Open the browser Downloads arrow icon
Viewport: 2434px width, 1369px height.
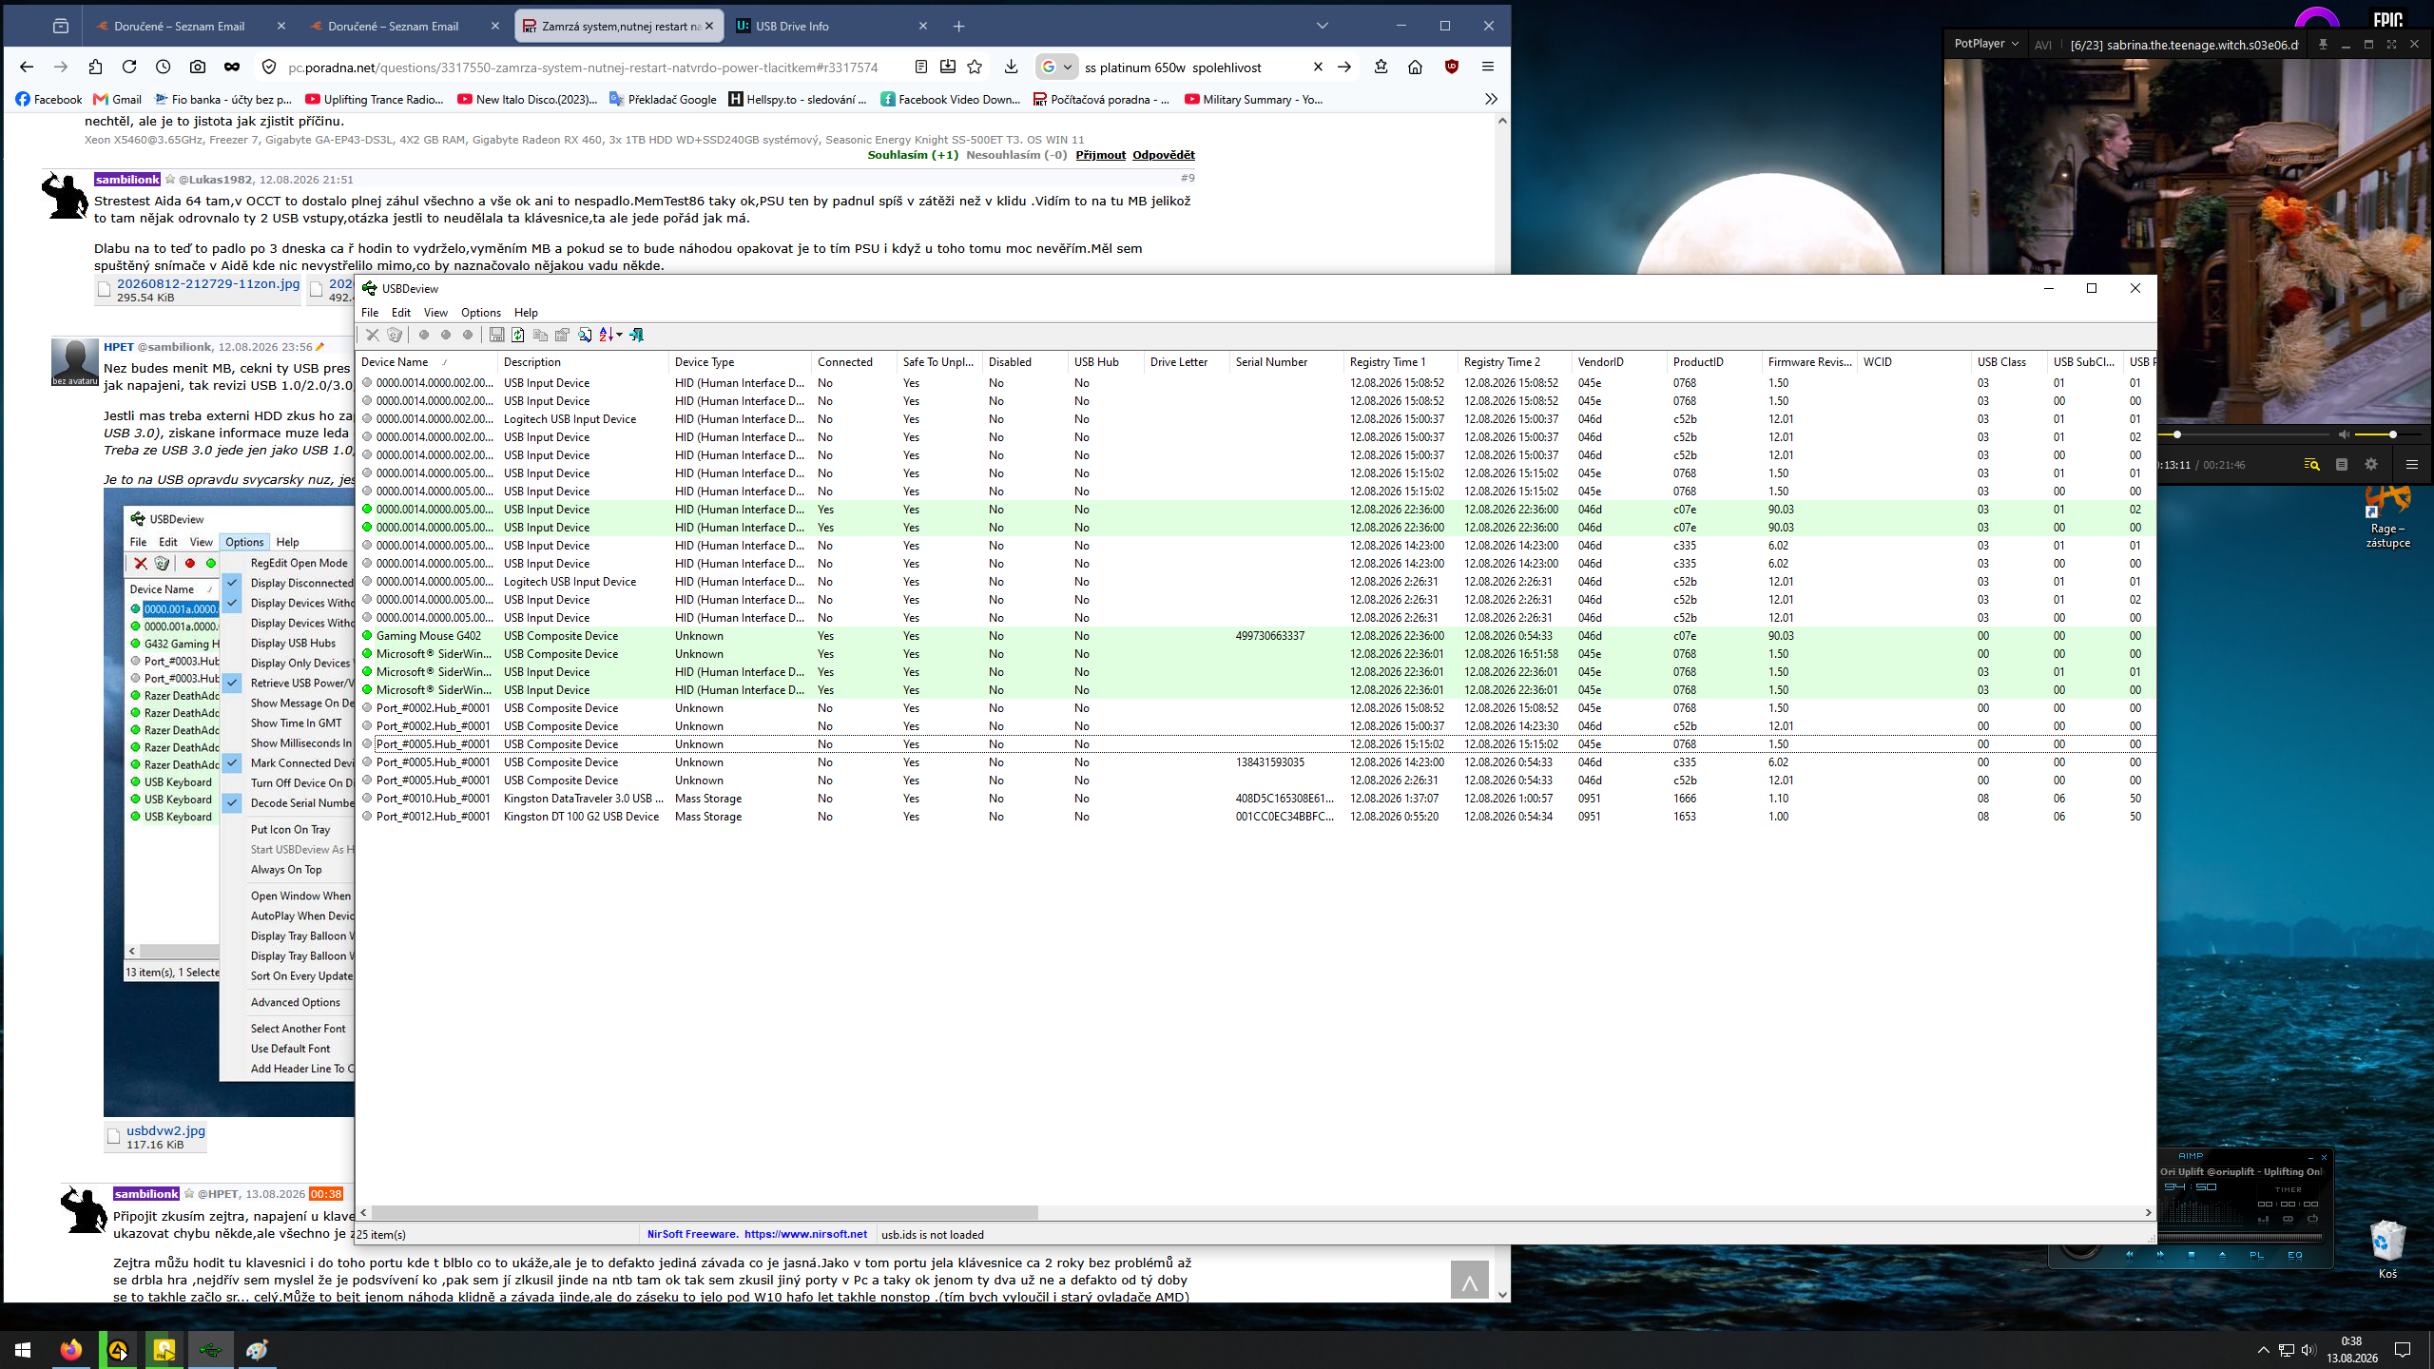(1011, 67)
